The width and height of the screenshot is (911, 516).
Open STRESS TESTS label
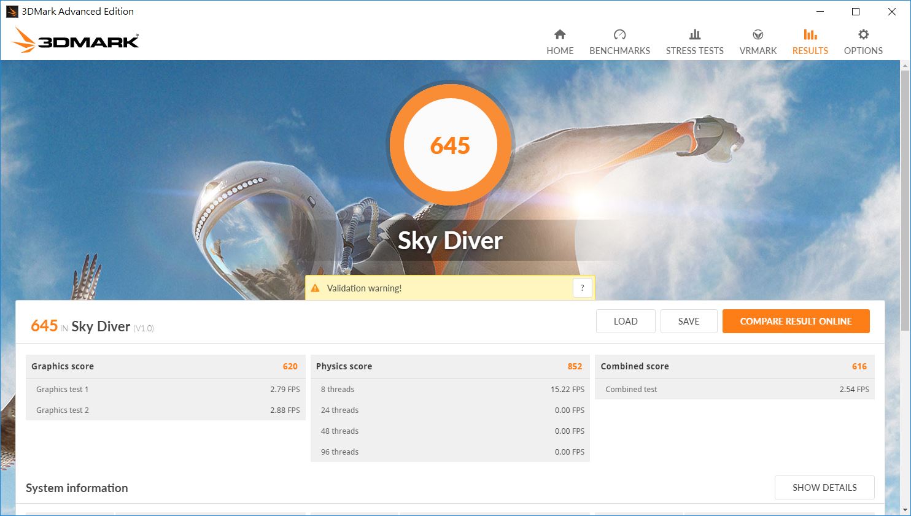pos(694,51)
